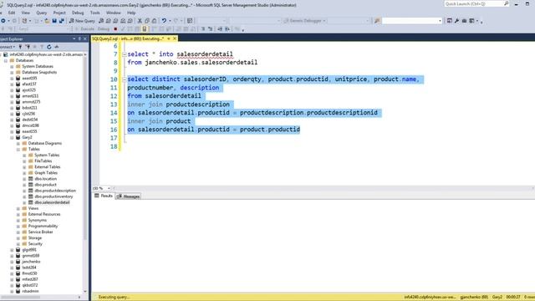Screen dimensions: 535x301
Task: Click the Open File folder icon
Action: pyautogui.click(x=47, y=21)
